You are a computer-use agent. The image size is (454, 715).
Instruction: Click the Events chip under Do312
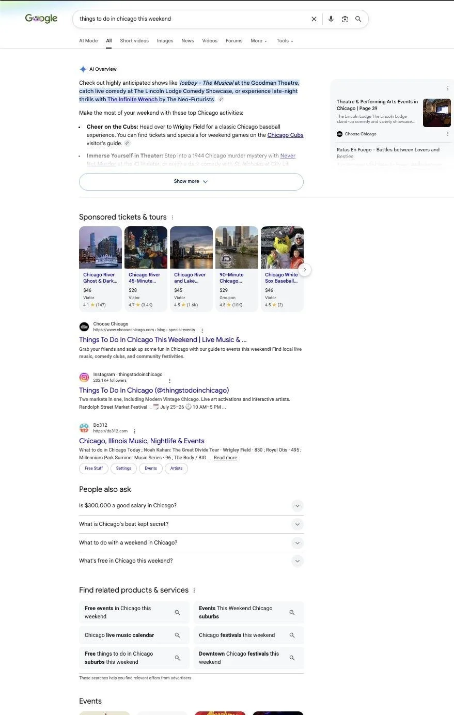(x=151, y=469)
